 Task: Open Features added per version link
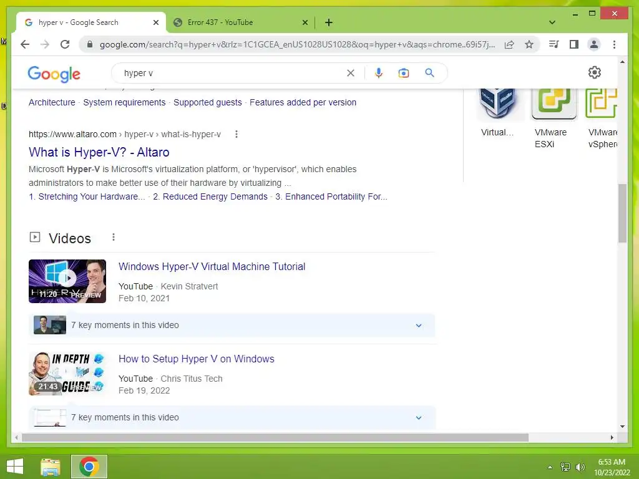click(x=303, y=102)
